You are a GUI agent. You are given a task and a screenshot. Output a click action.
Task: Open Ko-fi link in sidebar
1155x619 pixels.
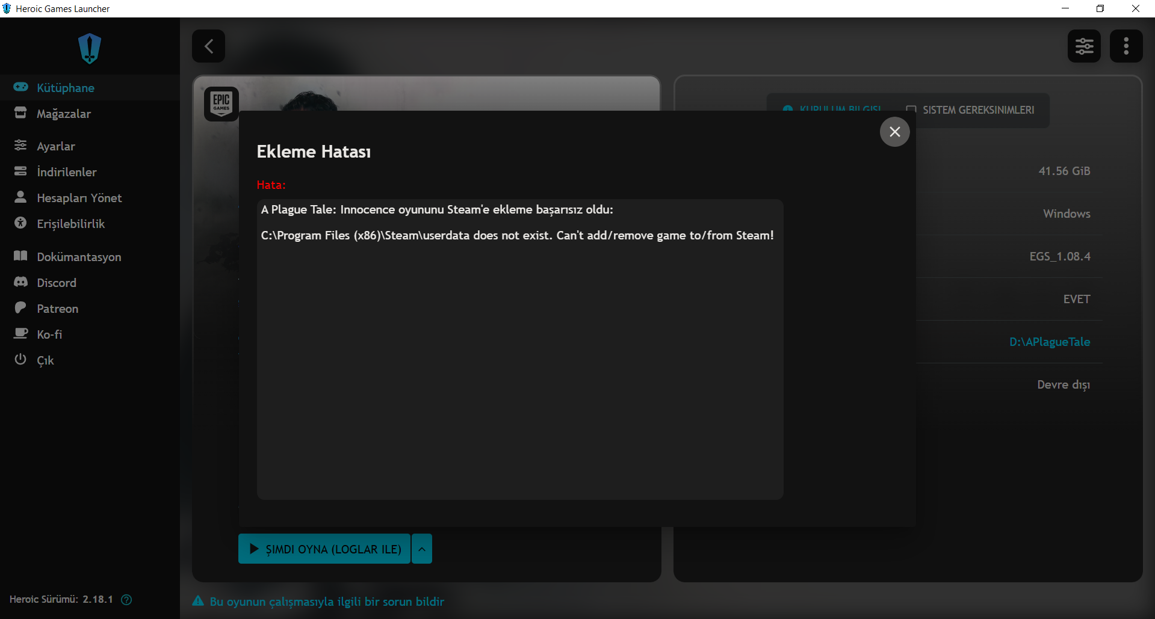point(49,334)
